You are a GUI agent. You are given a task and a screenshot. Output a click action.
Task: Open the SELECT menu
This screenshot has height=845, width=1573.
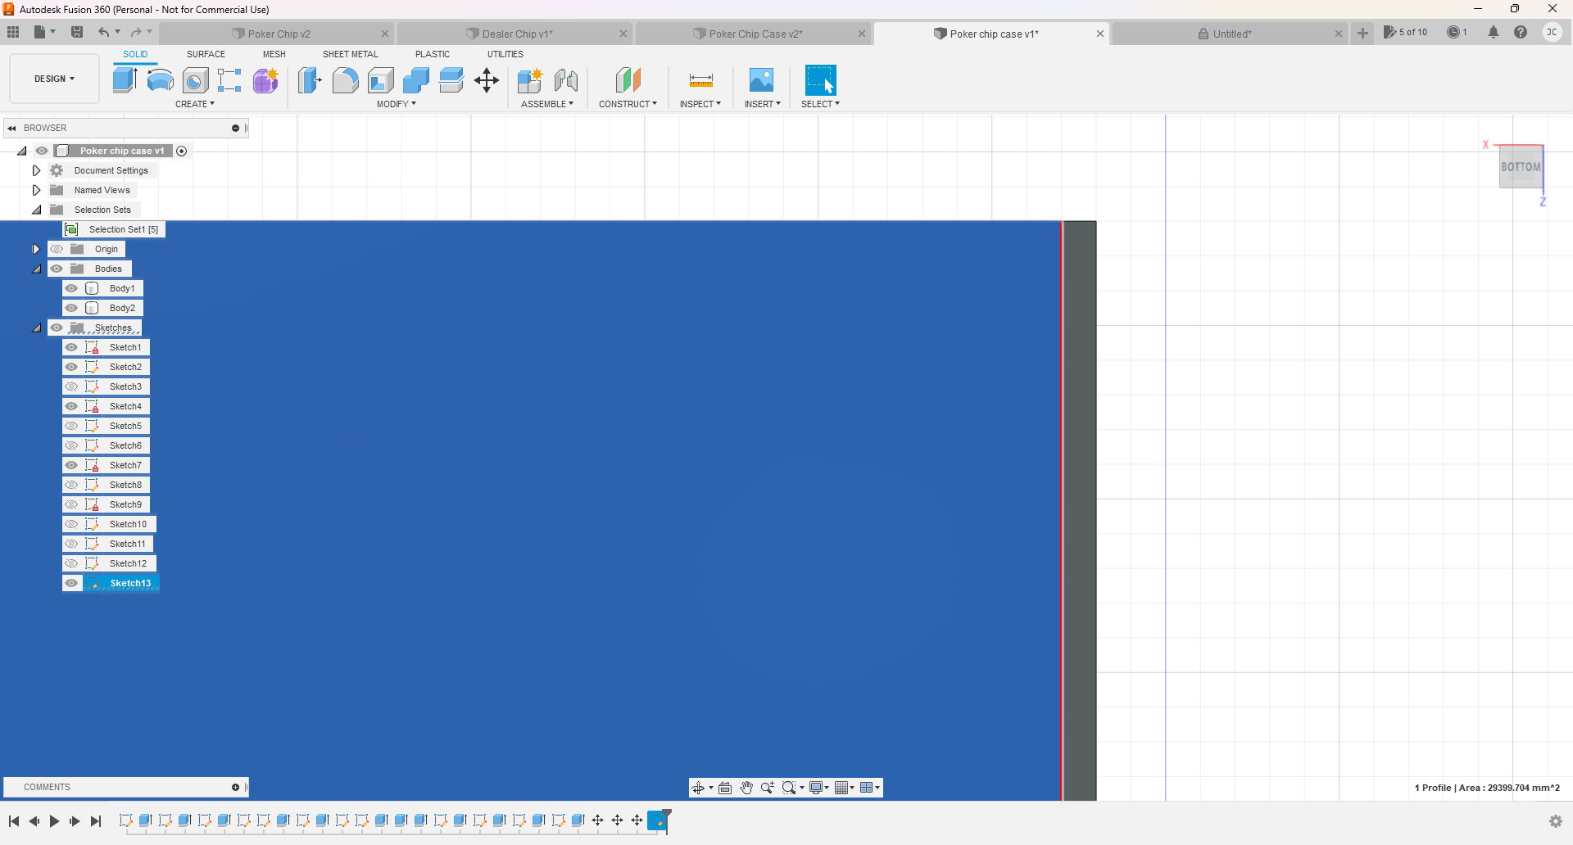click(820, 104)
